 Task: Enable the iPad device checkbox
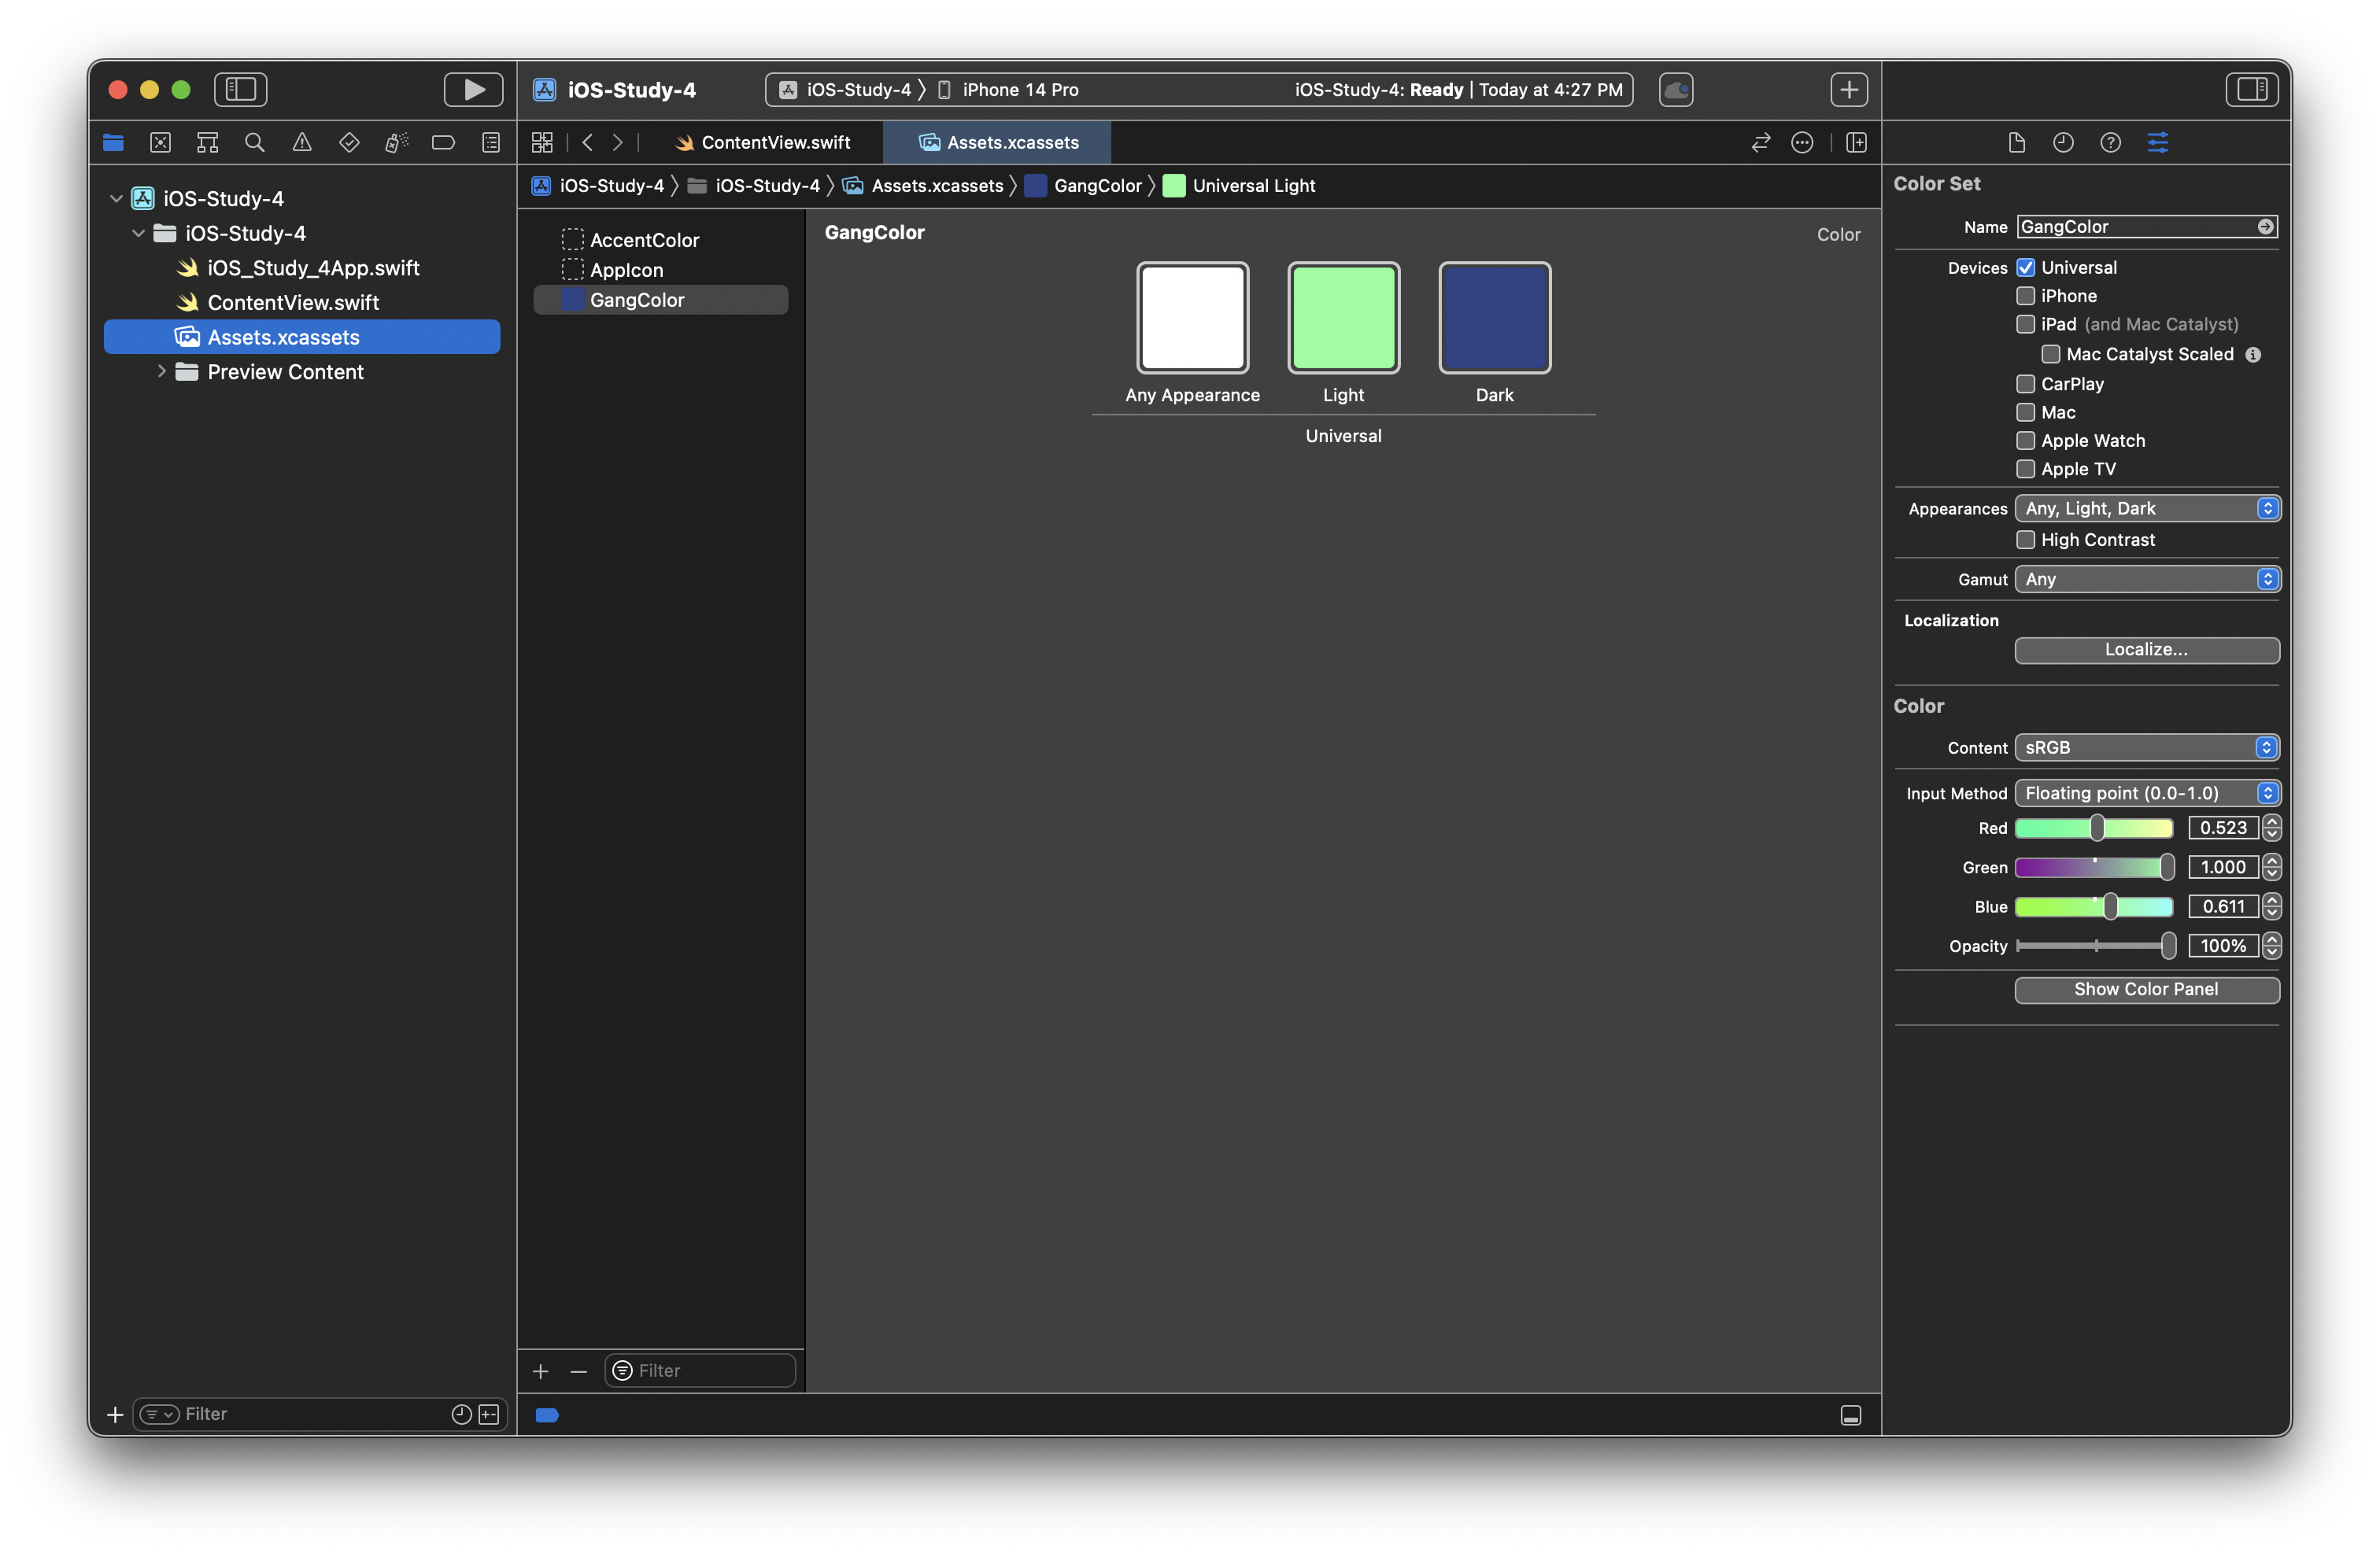pos(2025,324)
